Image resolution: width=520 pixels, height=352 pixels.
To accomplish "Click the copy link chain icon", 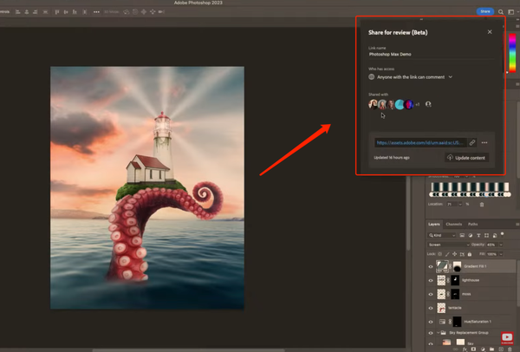I will coord(472,143).
